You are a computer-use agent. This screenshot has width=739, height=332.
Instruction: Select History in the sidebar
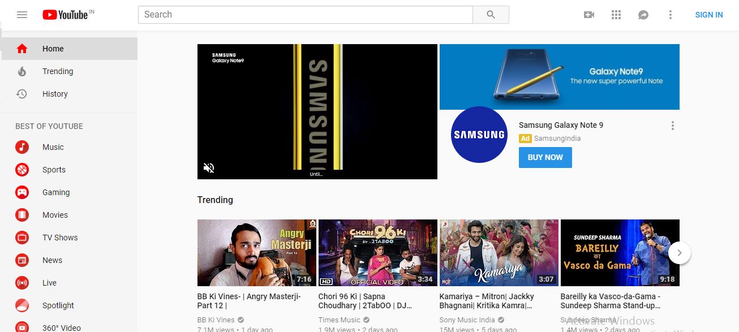point(69,94)
